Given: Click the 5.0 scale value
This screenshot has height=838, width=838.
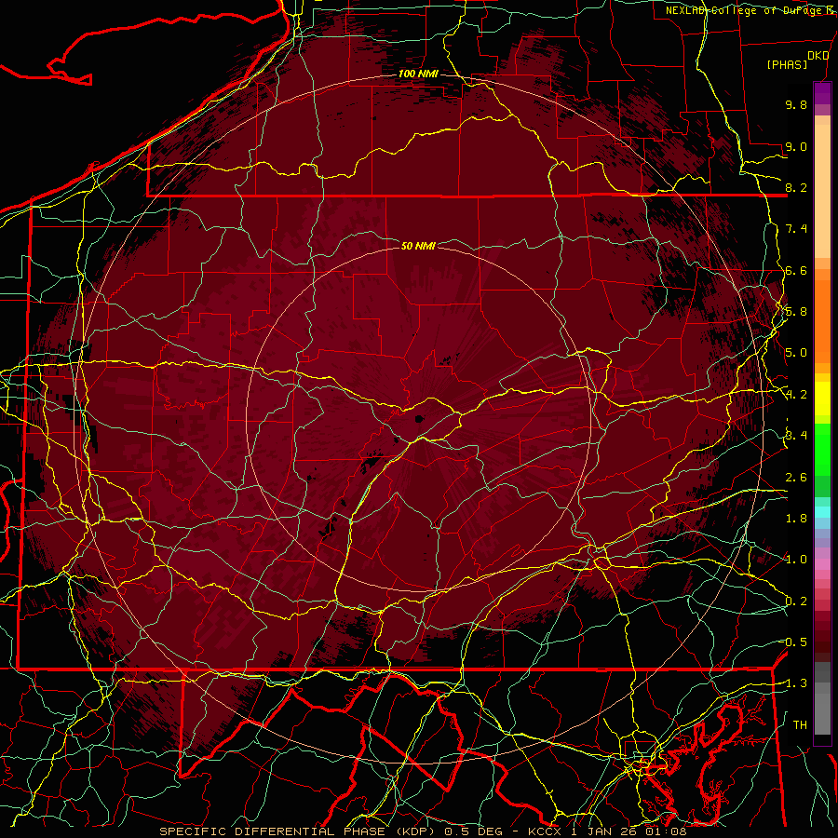Looking at the screenshot, I should click(x=796, y=353).
